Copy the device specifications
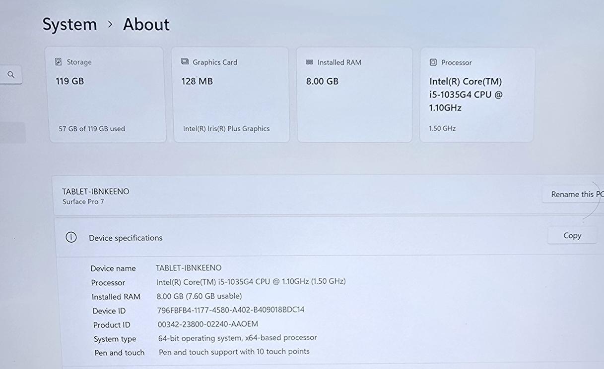This screenshot has height=369, width=604. point(572,236)
